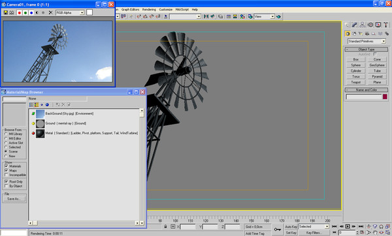Open the View render type dropdown
This screenshot has width=392, height=236.
tap(264, 16)
